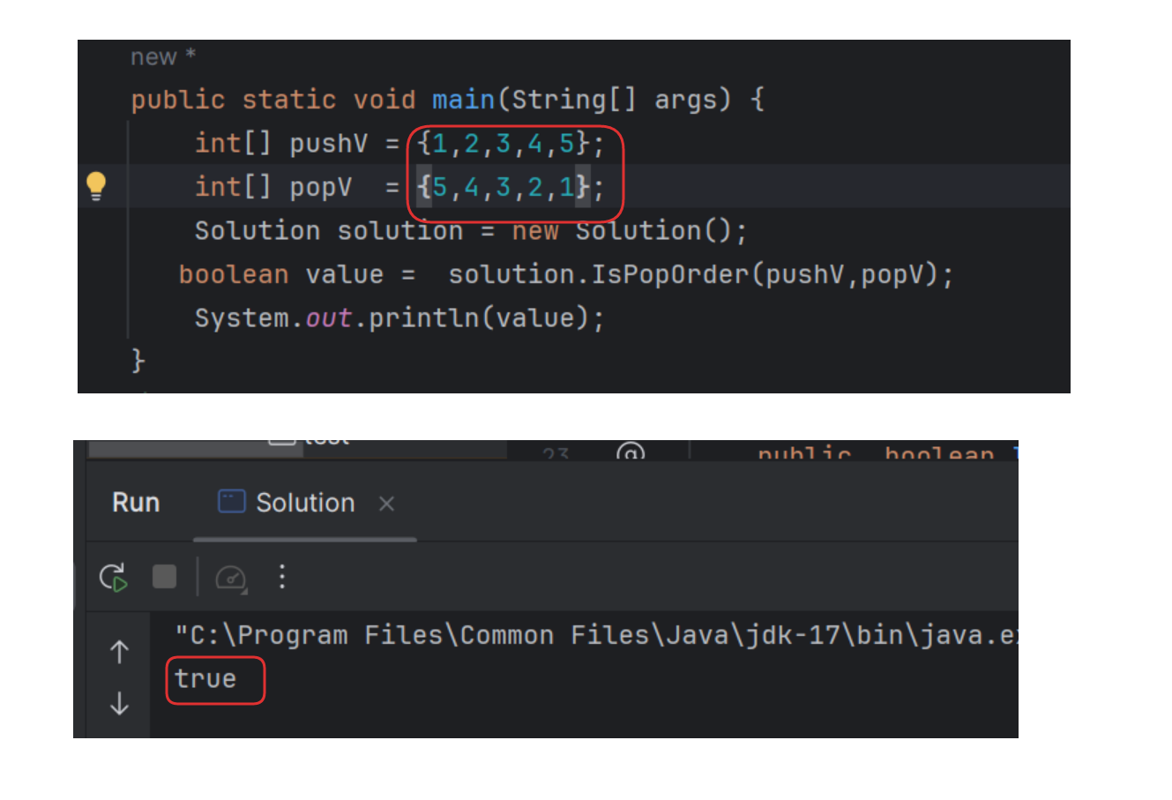
Task: Click the closing brace of main method
Action: point(138,360)
